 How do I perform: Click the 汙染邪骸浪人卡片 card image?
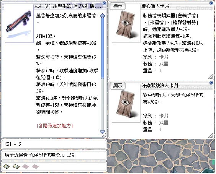[x=126, y=104]
